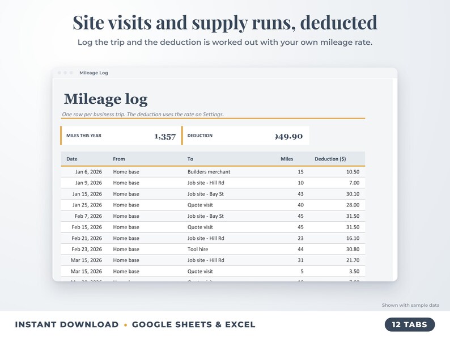Select the "Feb 23, 2026" date cell
The image size is (450, 338).
(x=87, y=249)
